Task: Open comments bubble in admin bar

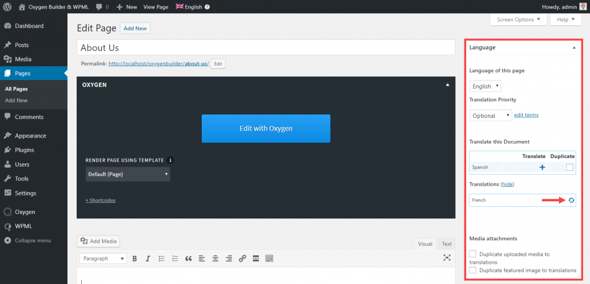Action: click(x=99, y=7)
